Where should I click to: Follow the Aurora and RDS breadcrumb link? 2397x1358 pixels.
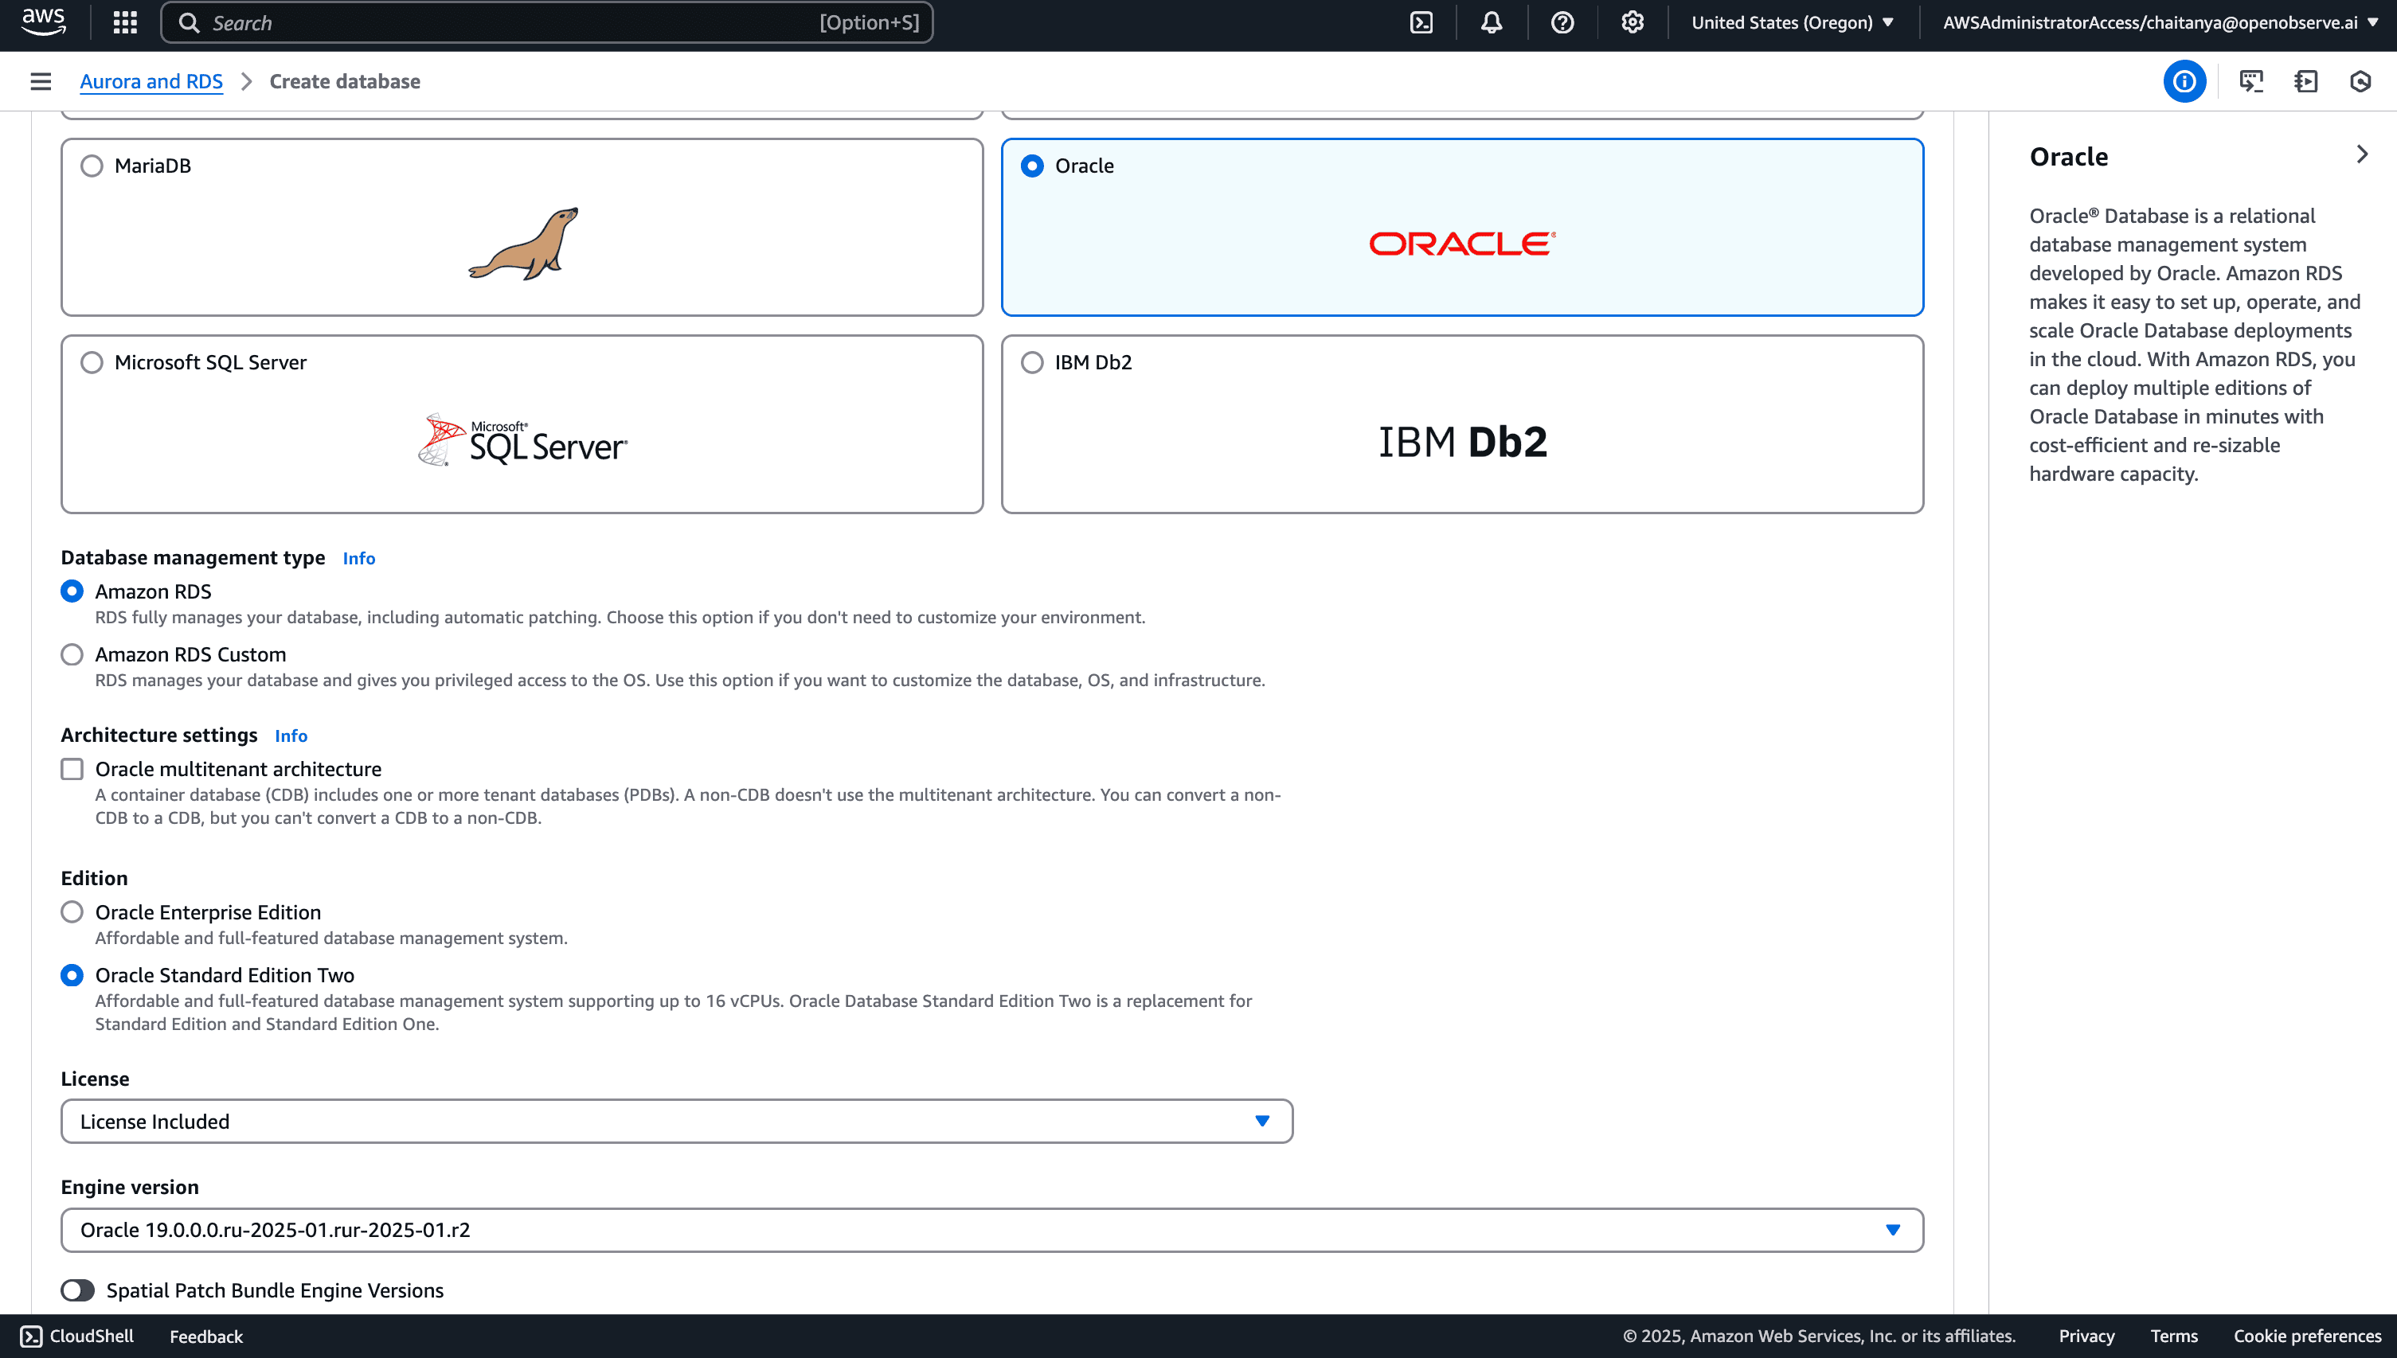(x=151, y=81)
